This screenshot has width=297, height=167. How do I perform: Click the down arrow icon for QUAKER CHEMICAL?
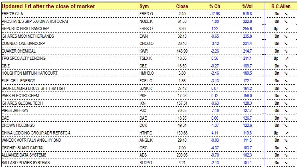tap(286, 51)
